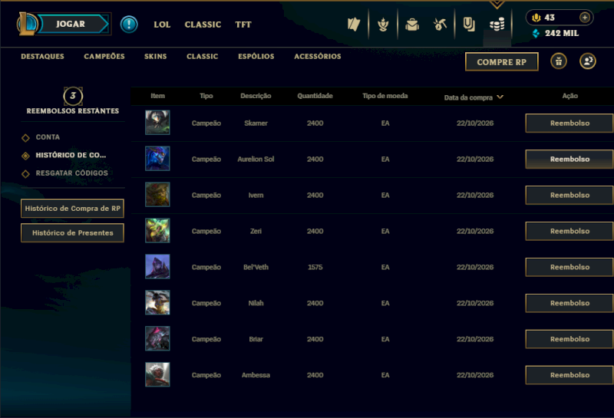Click the COMPRE RP button
614x418 pixels.
(x=502, y=62)
